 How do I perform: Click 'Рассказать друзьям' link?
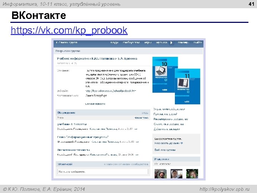pyautogui.click(x=167, y=143)
